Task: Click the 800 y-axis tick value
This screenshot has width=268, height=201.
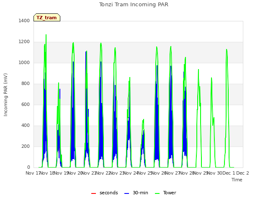Action: click(26, 84)
